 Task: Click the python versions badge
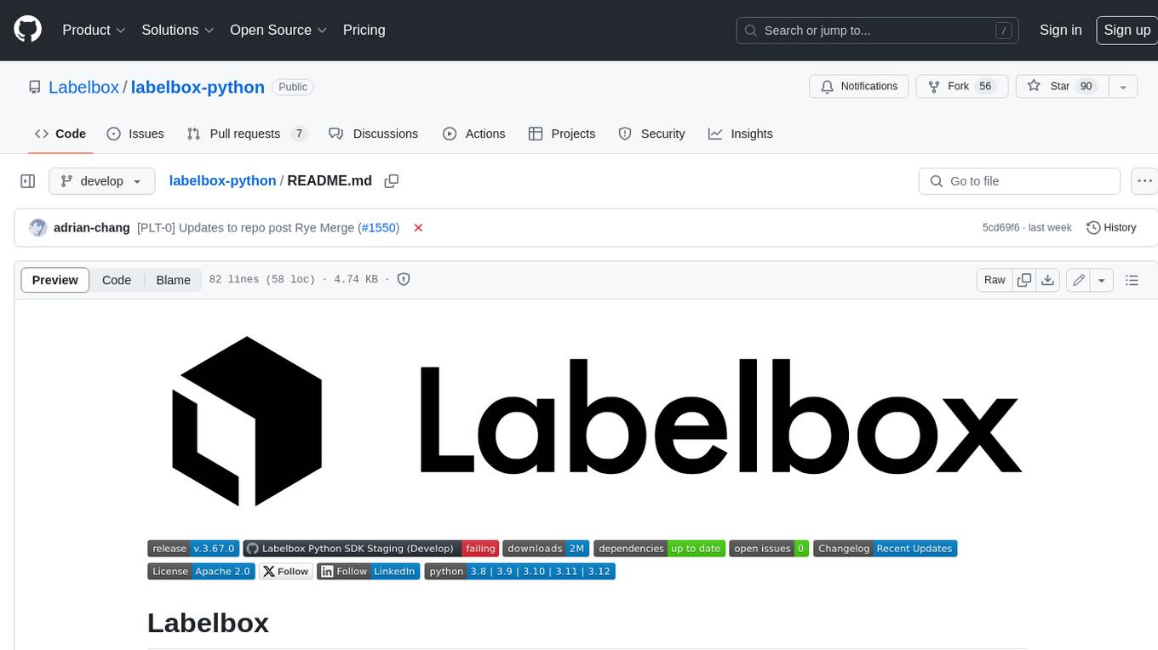point(520,572)
